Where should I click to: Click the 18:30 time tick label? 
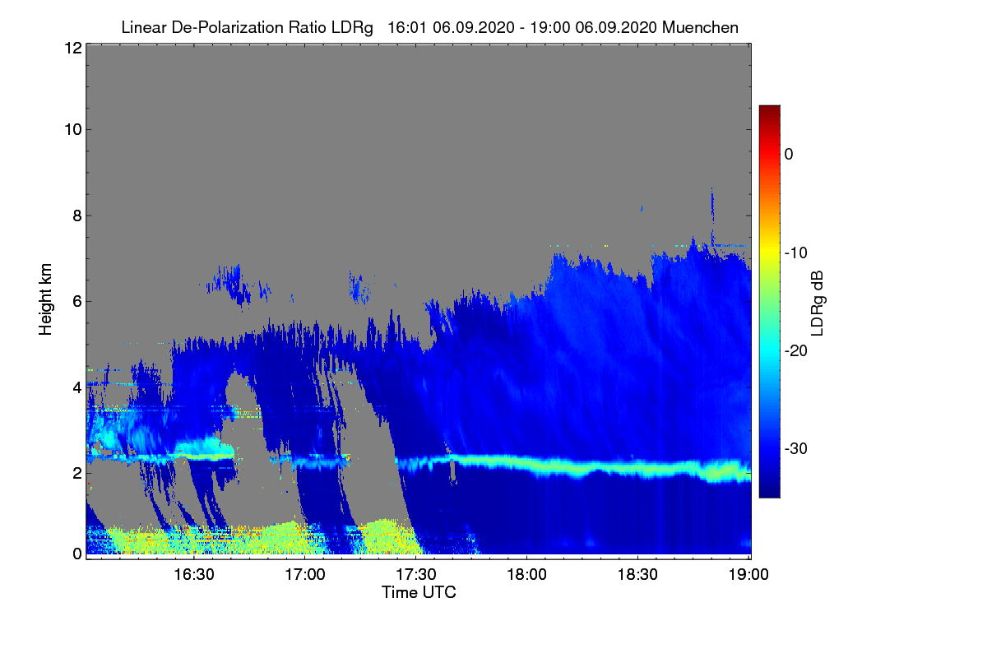[x=637, y=574]
